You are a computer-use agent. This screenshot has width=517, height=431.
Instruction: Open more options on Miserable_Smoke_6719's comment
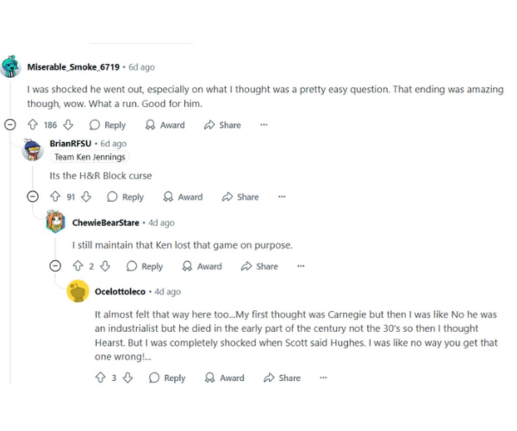[264, 125]
